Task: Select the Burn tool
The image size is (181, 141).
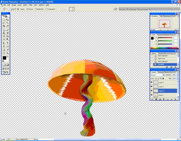Action: click(7, 39)
